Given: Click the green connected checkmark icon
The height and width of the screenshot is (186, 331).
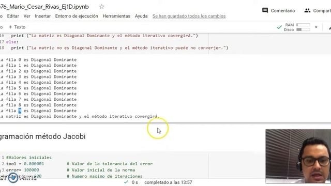Looking at the screenshot, I should [x=279, y=27].
